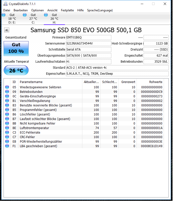Click the 26 °C temperature button
The height and width of the screenshot is (201, 173).
point(16,70)
